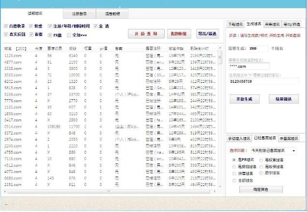Uncheck the 权重 checkbox
Viewport: 307px width, 212px height.
(32, 26)
